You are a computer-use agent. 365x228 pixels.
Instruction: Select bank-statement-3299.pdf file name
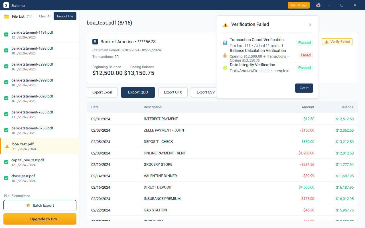[x=32, y=64]
